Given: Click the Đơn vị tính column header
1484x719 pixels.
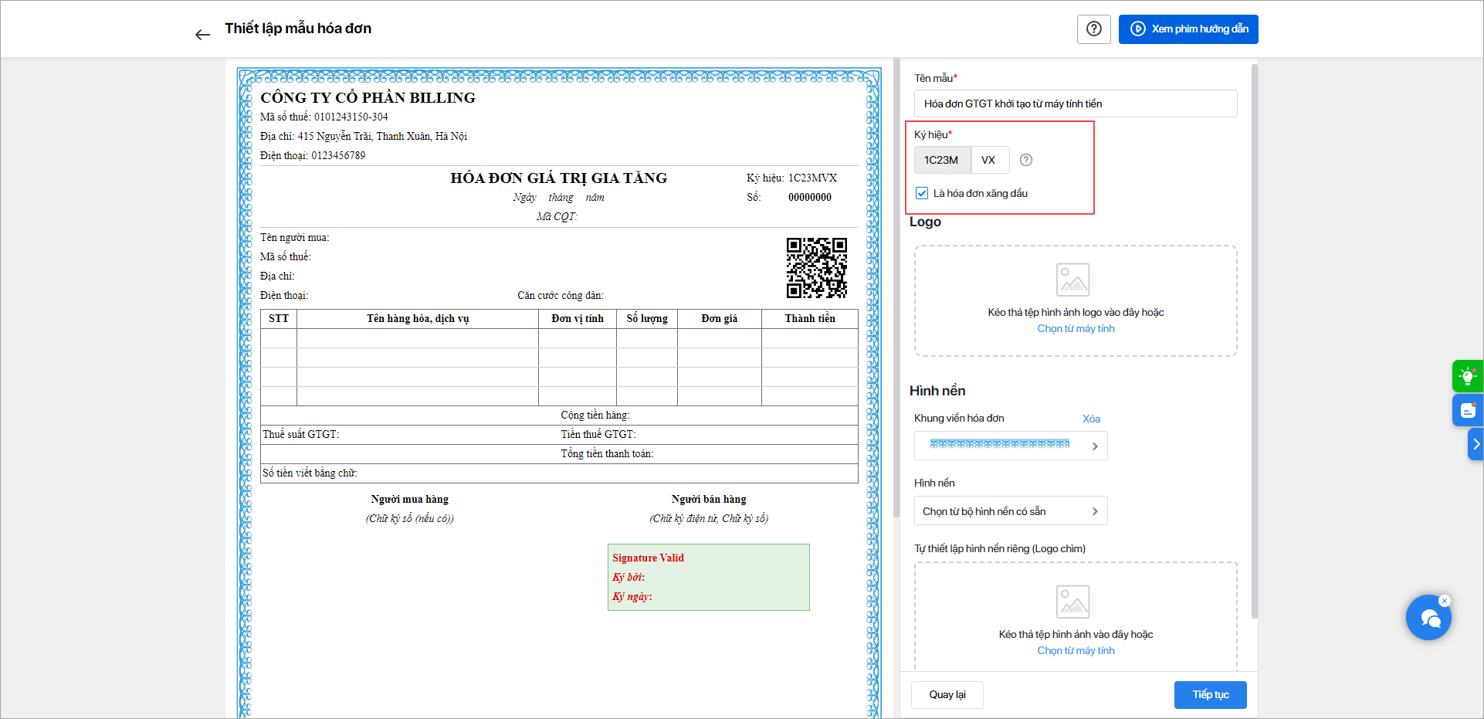Looking at the screenshot, I should point(578,319).
